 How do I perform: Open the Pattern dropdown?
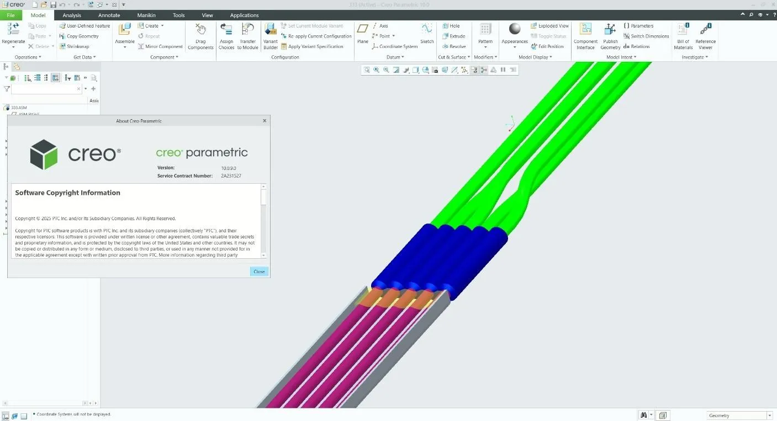tap(485, 47)
